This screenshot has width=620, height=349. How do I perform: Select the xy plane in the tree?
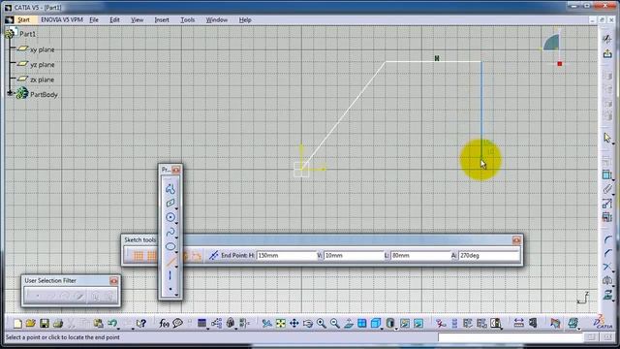43,49
